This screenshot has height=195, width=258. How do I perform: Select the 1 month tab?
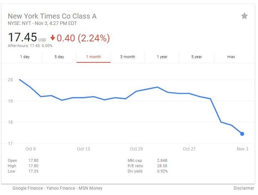coord(93,57)
